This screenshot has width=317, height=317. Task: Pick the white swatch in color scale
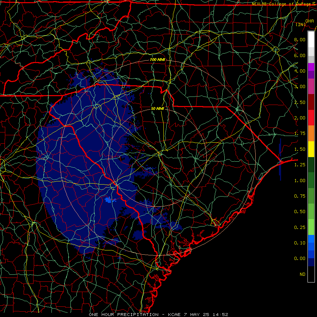pos(311,39)
